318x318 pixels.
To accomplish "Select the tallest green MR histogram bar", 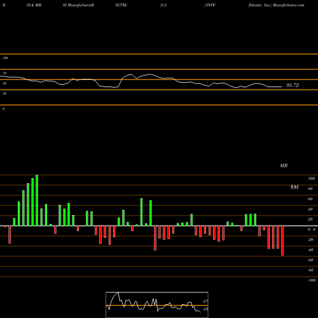I will [x=37, y=200].
